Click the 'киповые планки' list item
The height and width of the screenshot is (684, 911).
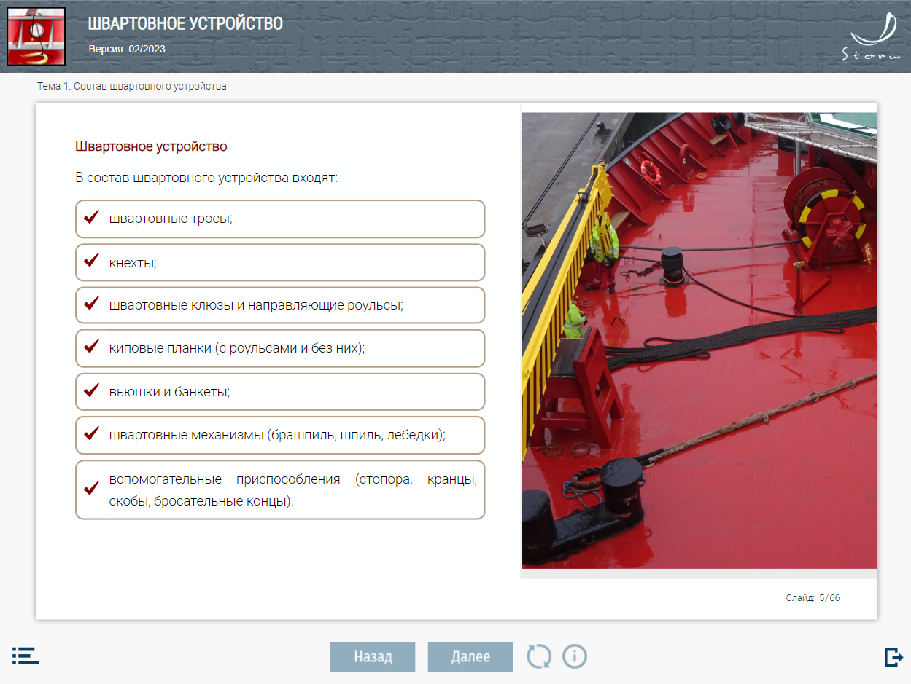pyautogui.click(x=280, y=348)
